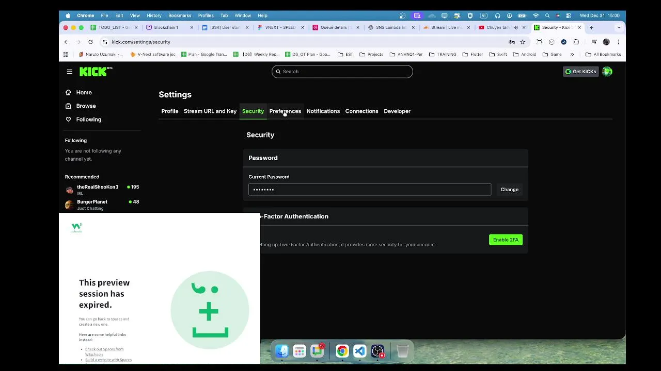This screenshot has width=661, height=371.
Task: Open Chrome extensions puzzle icon
Action: coord(576,42)
